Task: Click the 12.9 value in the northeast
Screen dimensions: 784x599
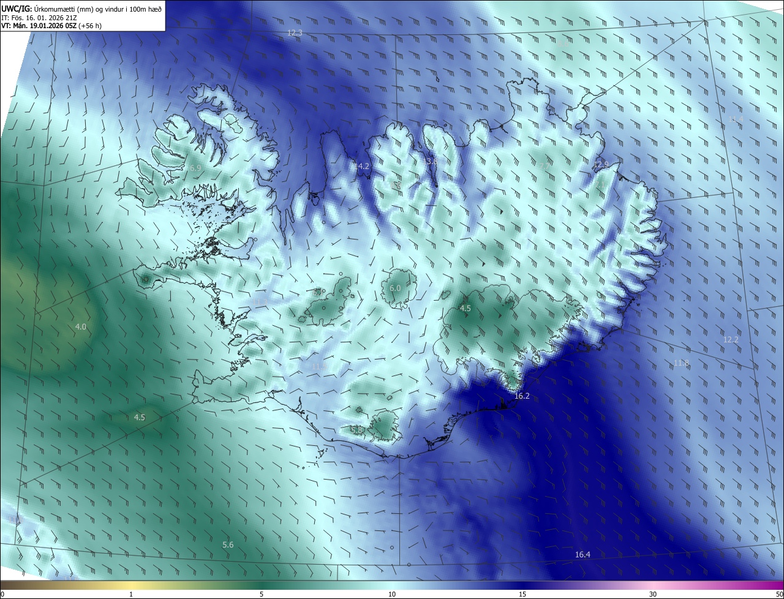Action: pos(601,165)
